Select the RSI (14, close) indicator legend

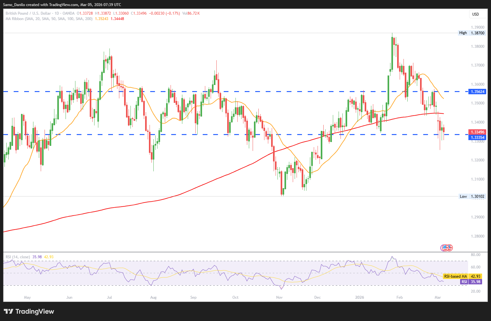click(18, 257)
